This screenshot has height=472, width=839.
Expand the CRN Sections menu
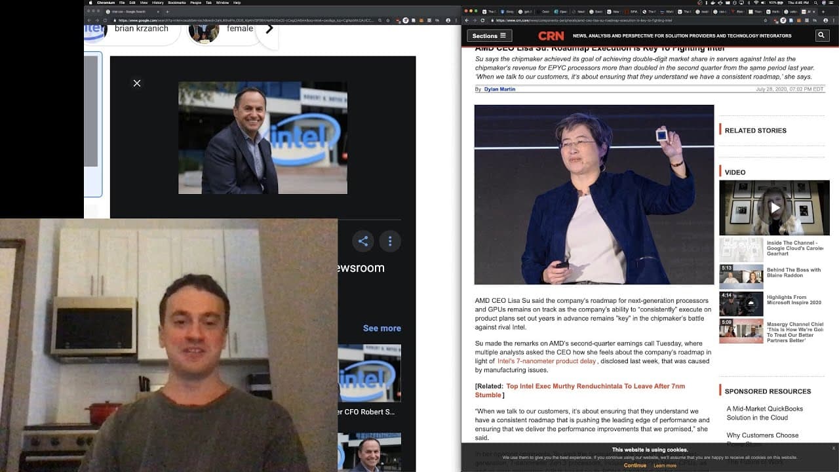[x=489, y=35]
